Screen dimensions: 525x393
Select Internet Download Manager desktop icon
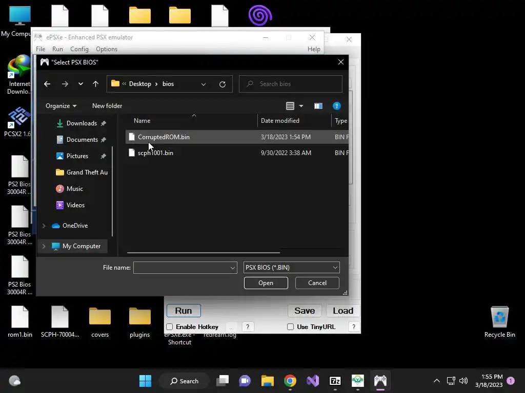pyautogui.click(x=19, y=75)
